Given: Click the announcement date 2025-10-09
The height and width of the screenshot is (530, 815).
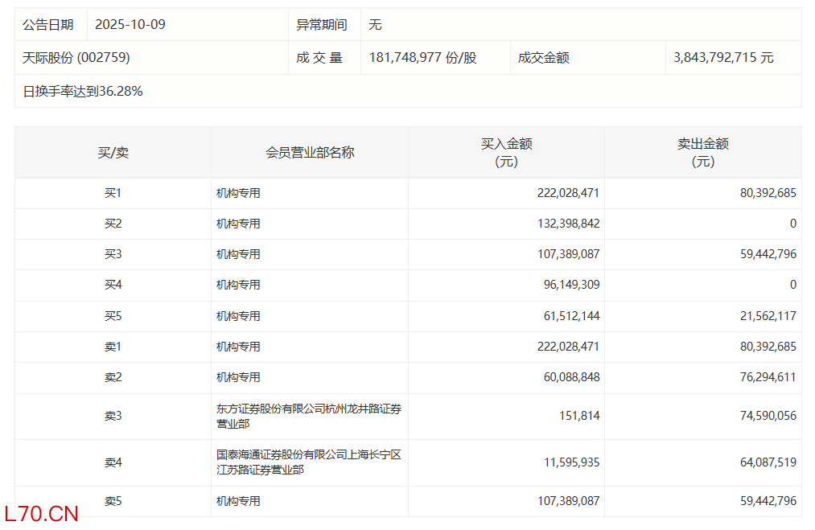Looking at the screenshot, I should click(x=130, y=24).
